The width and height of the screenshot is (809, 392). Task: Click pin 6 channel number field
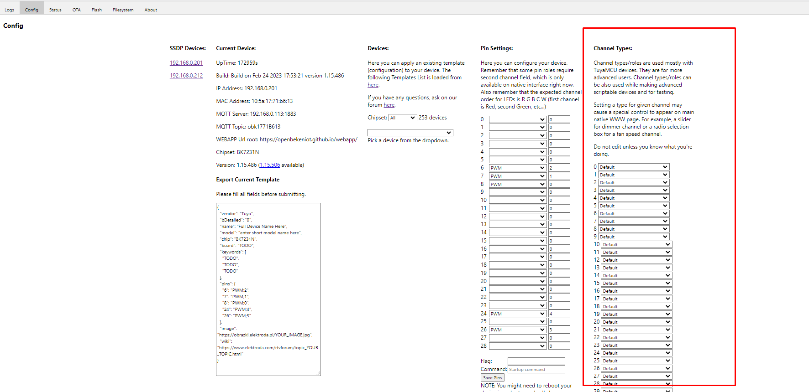(x=559, y=168)
